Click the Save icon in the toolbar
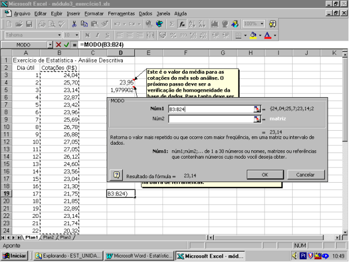Screen dimensions: 349x262 pos(30,24)
